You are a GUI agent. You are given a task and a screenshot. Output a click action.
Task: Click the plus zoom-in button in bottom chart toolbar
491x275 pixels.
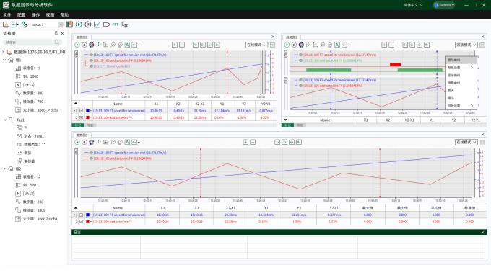pos(245,142)
